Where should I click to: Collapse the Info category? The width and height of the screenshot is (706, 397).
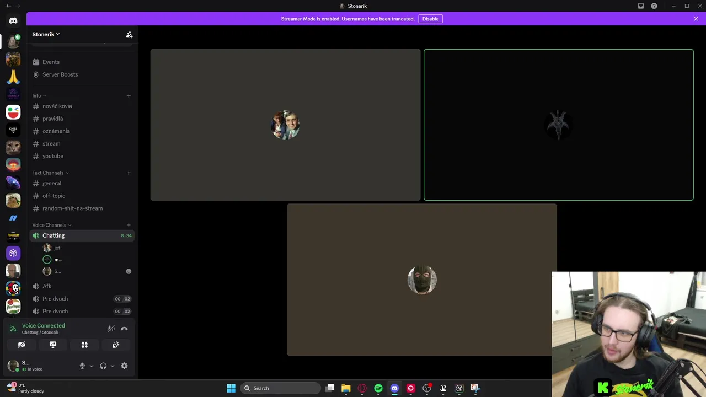tap(39, 95)
